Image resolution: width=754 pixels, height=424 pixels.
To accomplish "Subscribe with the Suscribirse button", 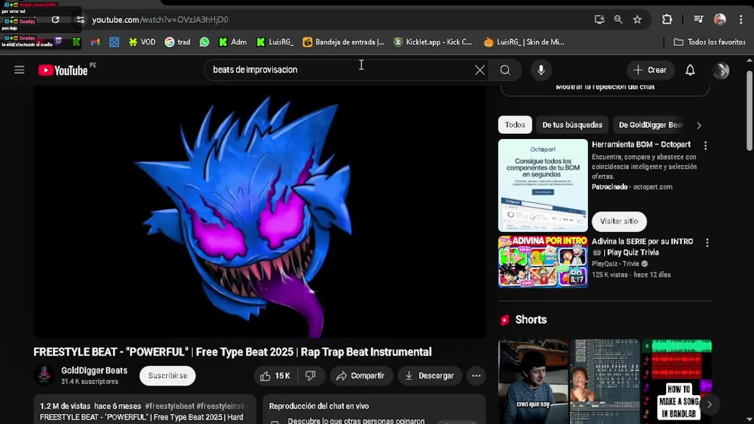I will coord(168,376).
